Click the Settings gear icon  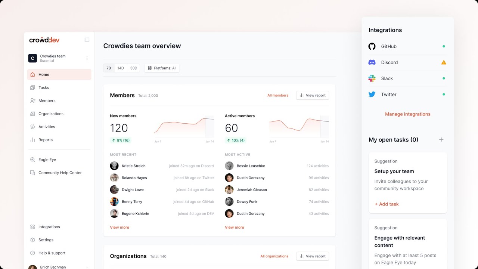tap(32, 240)
